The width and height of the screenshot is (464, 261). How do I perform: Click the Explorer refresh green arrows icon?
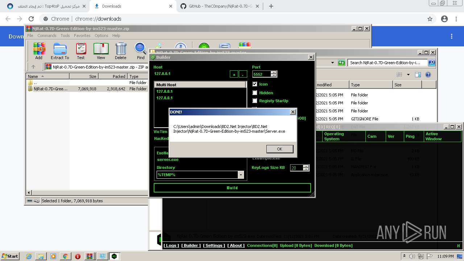(341, 63)
